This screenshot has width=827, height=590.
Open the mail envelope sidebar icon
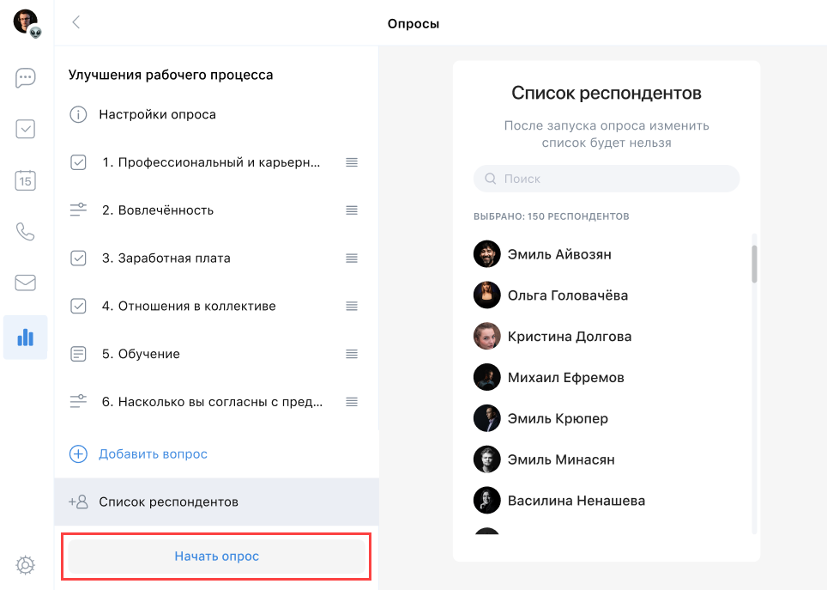click(26, 283)
